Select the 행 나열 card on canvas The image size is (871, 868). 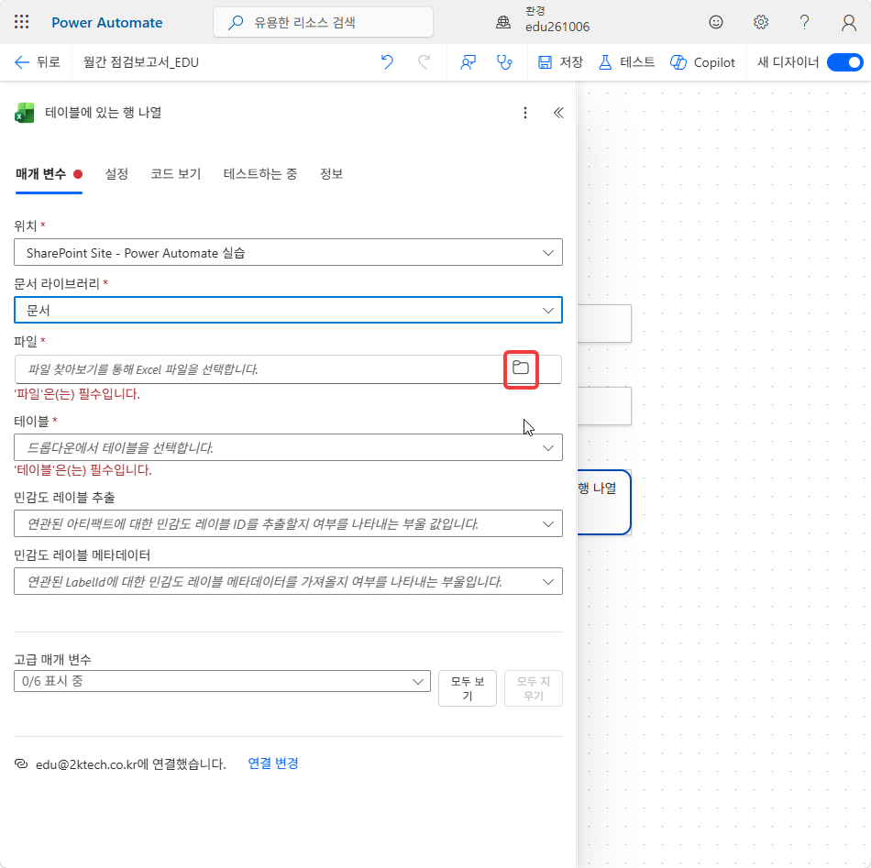(604, 502)
